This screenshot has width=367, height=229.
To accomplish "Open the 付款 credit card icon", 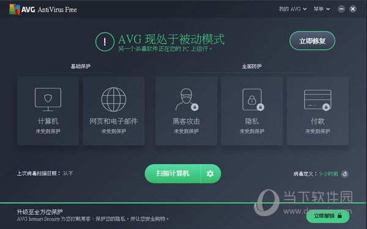I will pos(317,100).
